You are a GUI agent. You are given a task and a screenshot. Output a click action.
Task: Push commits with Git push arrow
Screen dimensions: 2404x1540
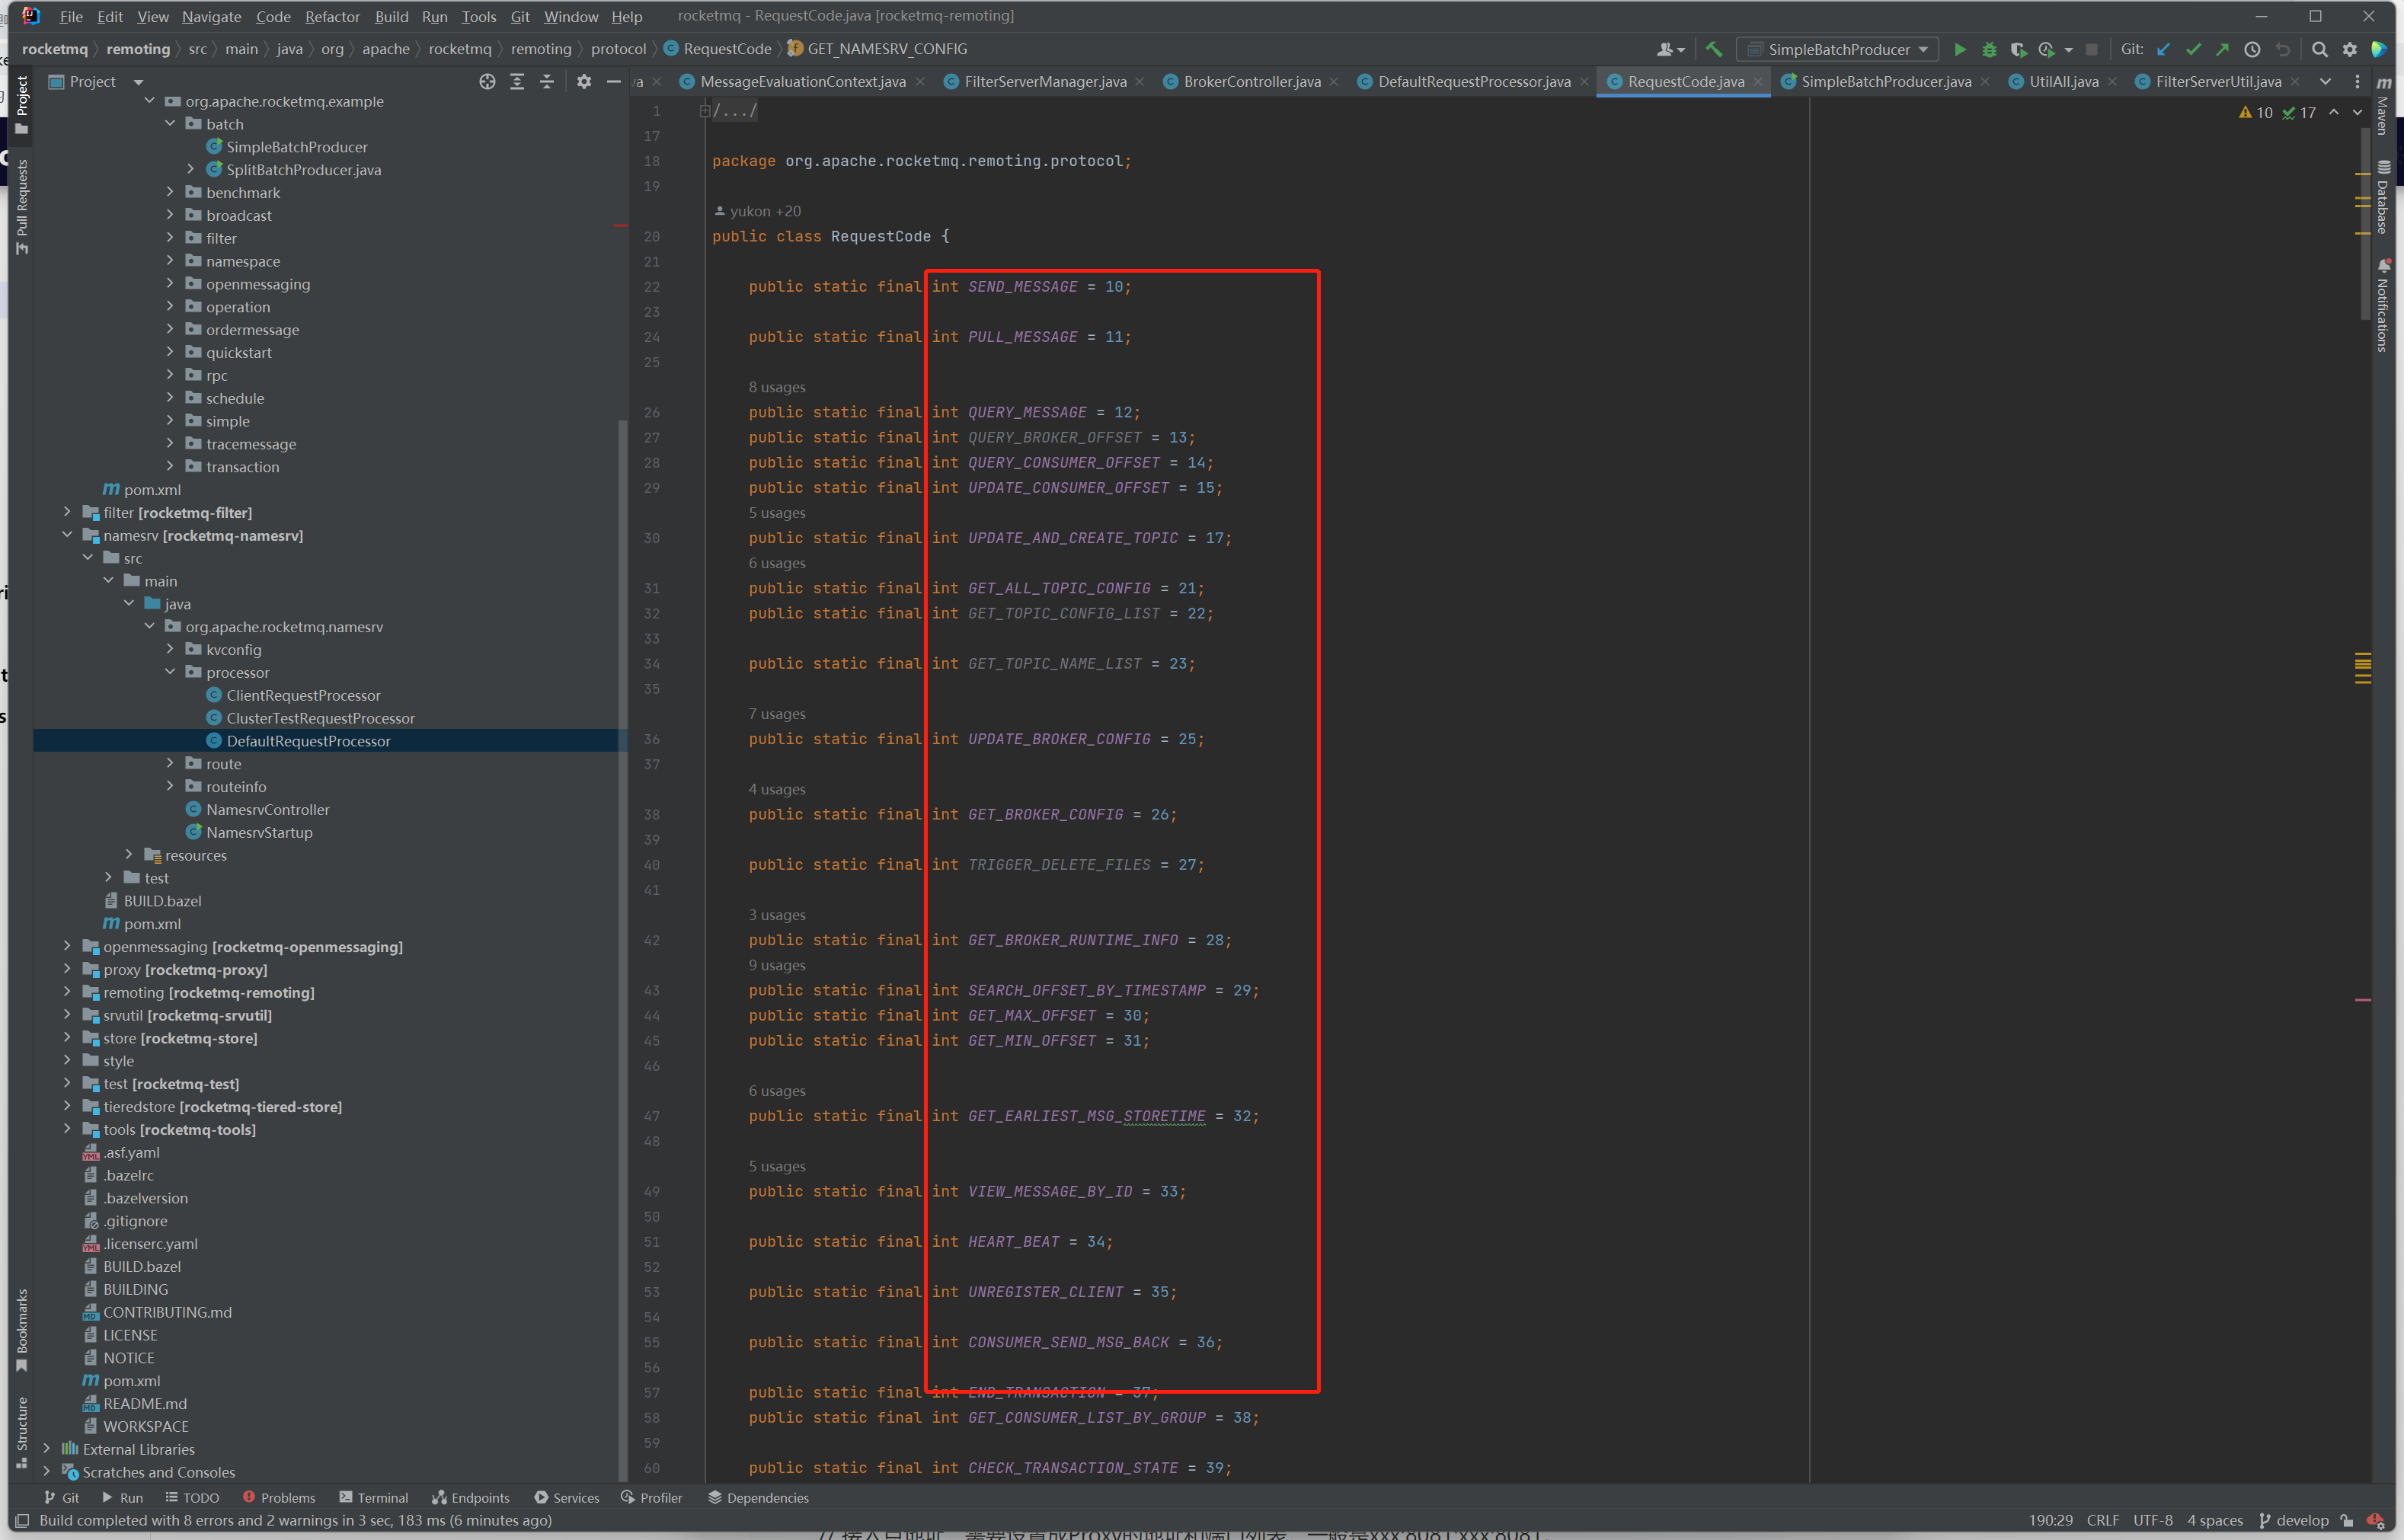[x=2222, y=49]
